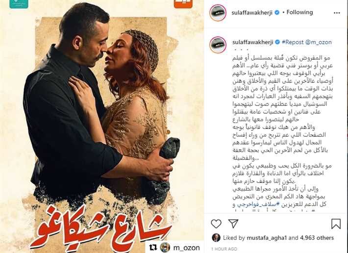Click the 1 HOUR AGO timestamp
Image resolution: width=348 pixels, height=253 pixels.
click(x=224, y=249)
